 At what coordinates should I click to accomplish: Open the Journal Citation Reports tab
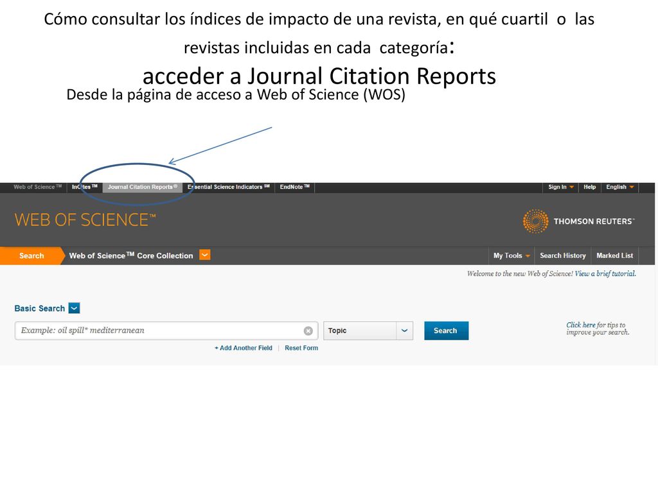click(143, 187)
